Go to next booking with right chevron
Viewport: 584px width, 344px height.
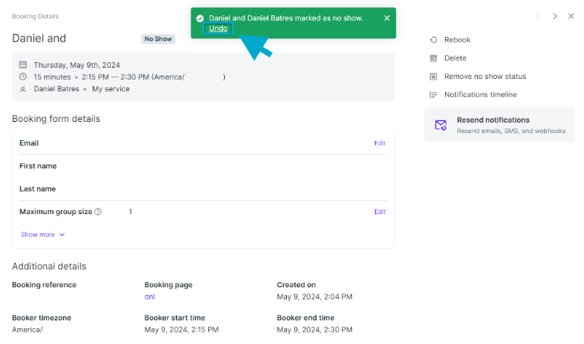point(555,16)
